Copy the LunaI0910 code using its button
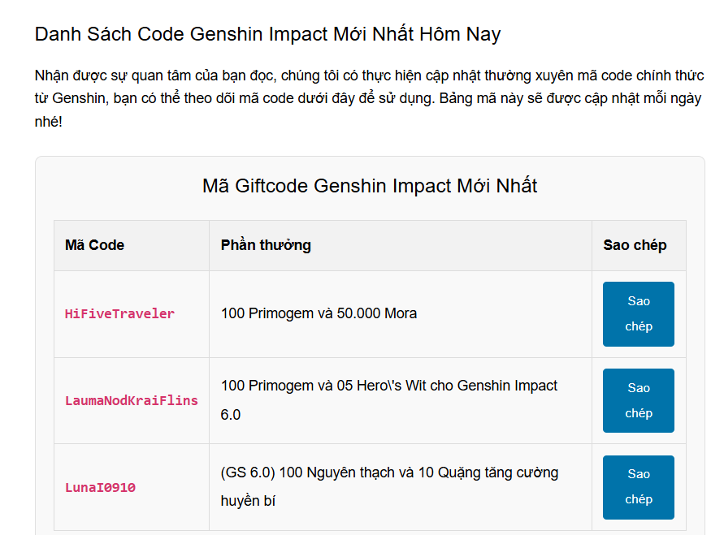 638,487
